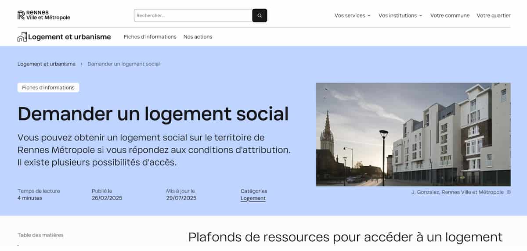Image resolution: width=527 pixels, height=251 pixels.
Task: Expand the Vos institutions dropdown
Action: click(x=401, y=15)
